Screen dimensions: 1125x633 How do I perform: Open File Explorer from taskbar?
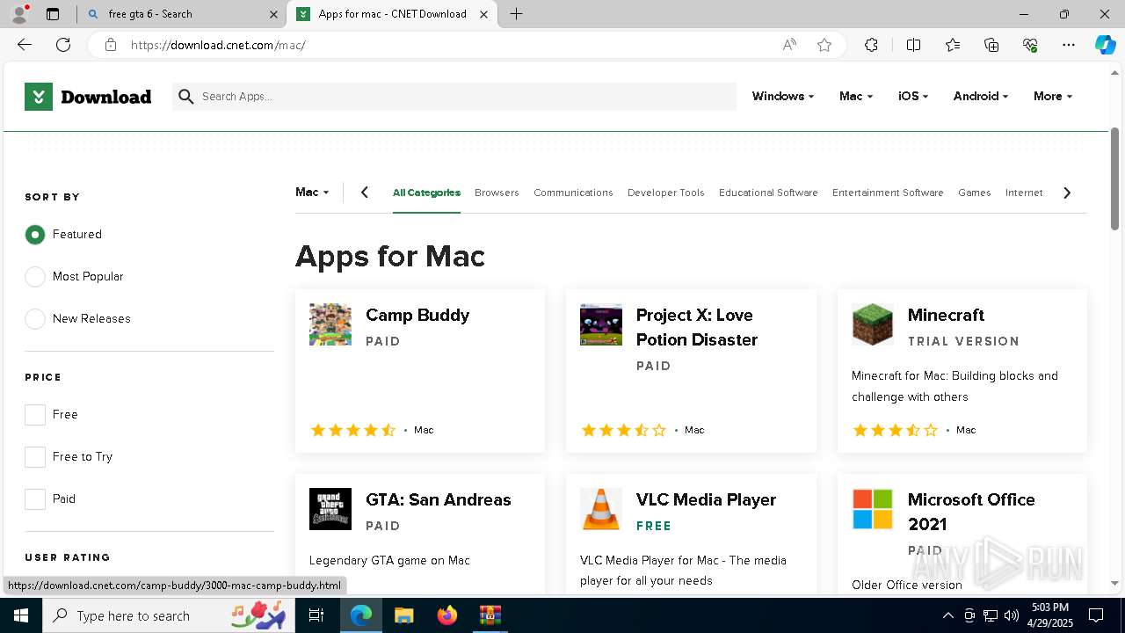pos(403,615)
